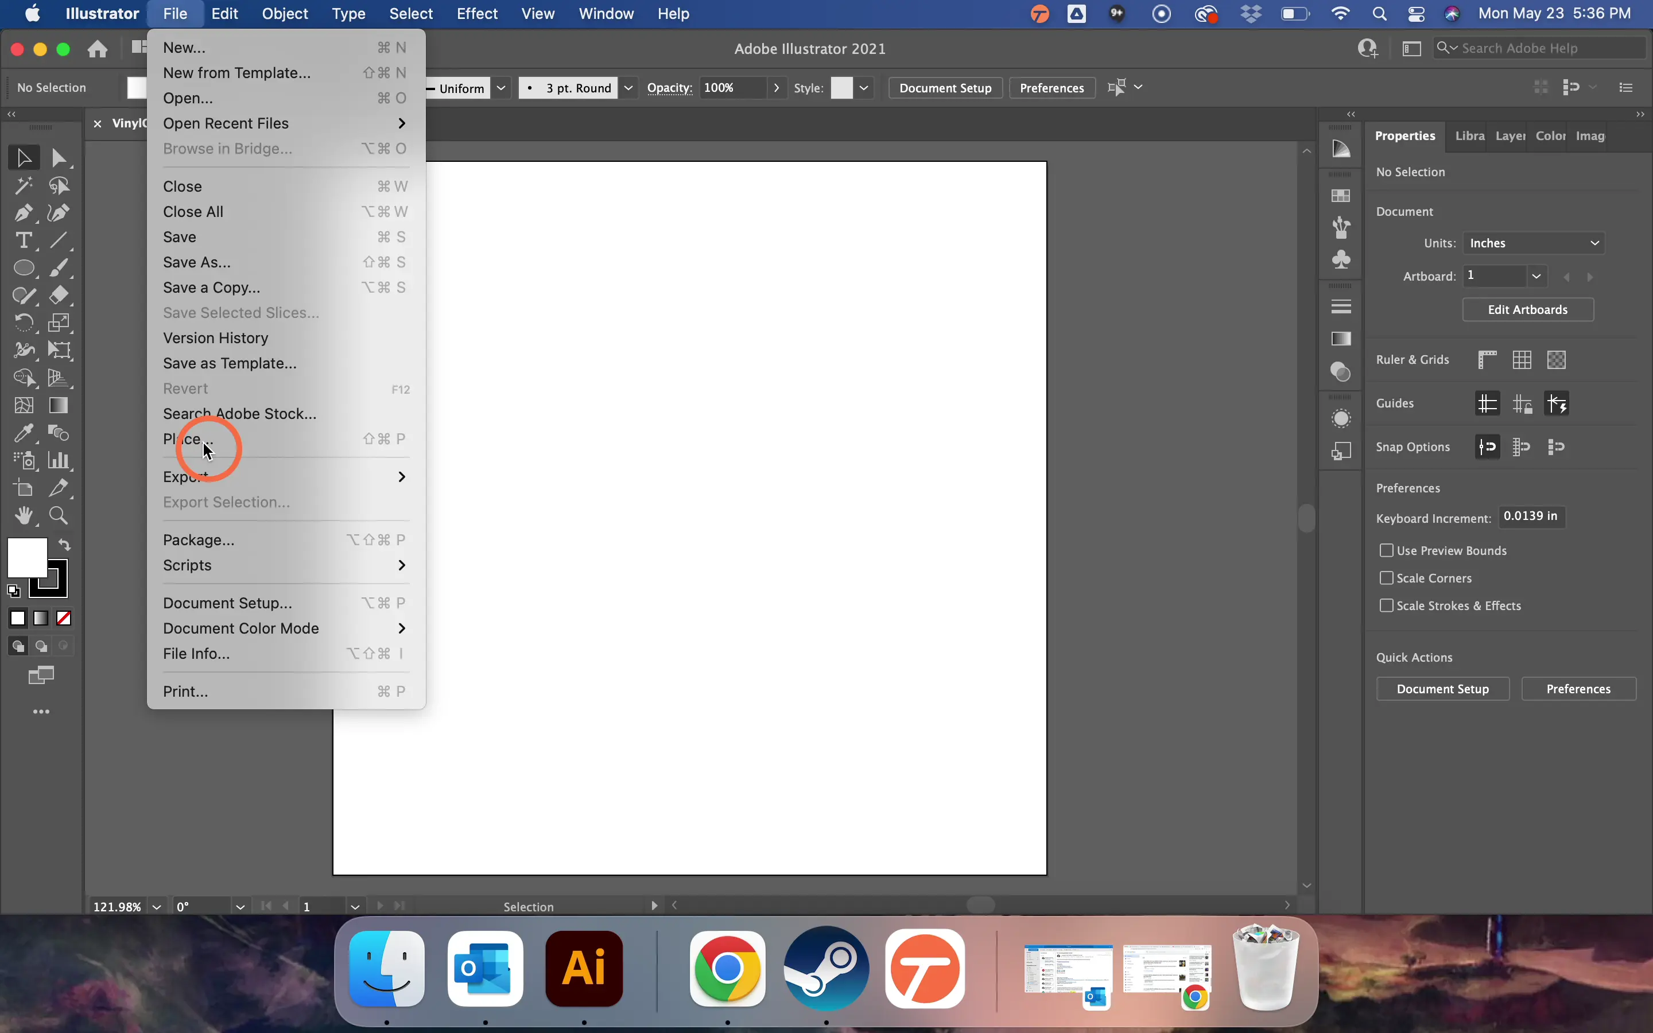Open the Effect menu
The height and width of the screenshot is (1033, 1653).
(477, 14)
